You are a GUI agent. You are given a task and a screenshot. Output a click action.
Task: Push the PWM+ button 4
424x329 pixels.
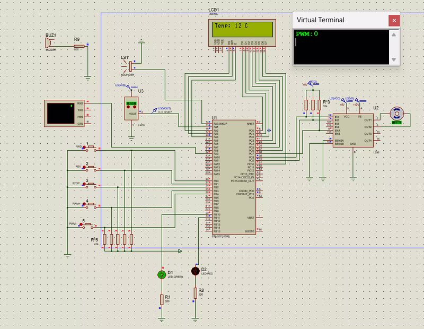[x=91, y=205]
